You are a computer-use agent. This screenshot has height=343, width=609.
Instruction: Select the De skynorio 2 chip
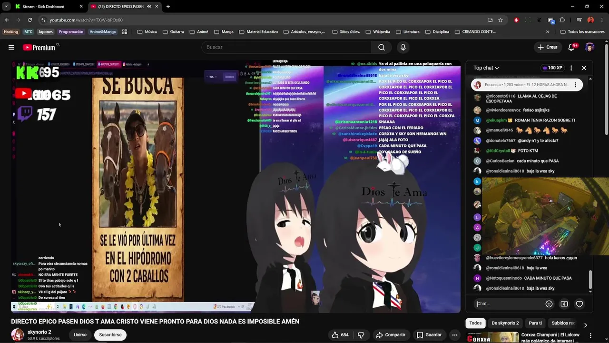505,323
